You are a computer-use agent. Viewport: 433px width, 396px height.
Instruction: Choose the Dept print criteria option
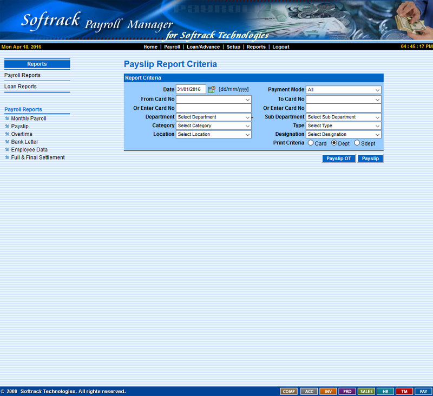point(334,143)
